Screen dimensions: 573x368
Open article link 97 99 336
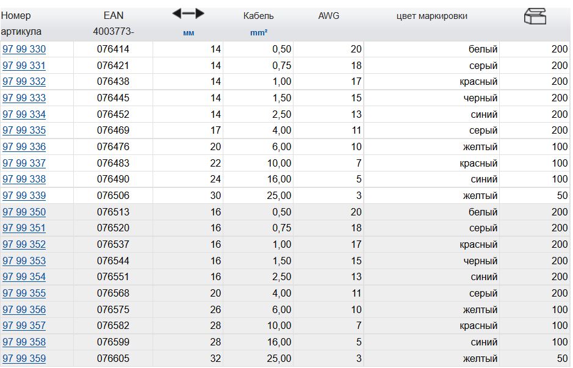[x=24, y=147]
